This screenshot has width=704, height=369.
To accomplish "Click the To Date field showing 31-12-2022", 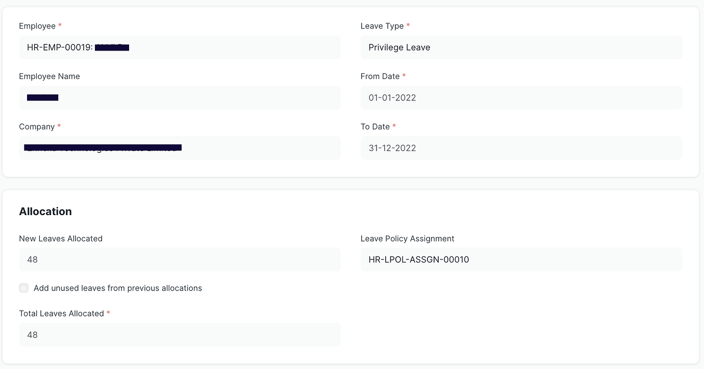I will [521, 148].
